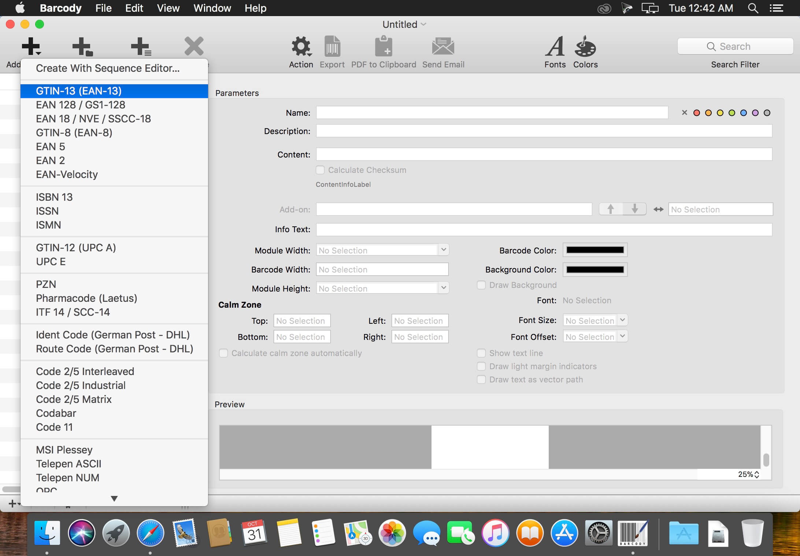The image size is (800, 556).
Task: Click the Send Email toolbar icon
Action: [443, 47]
